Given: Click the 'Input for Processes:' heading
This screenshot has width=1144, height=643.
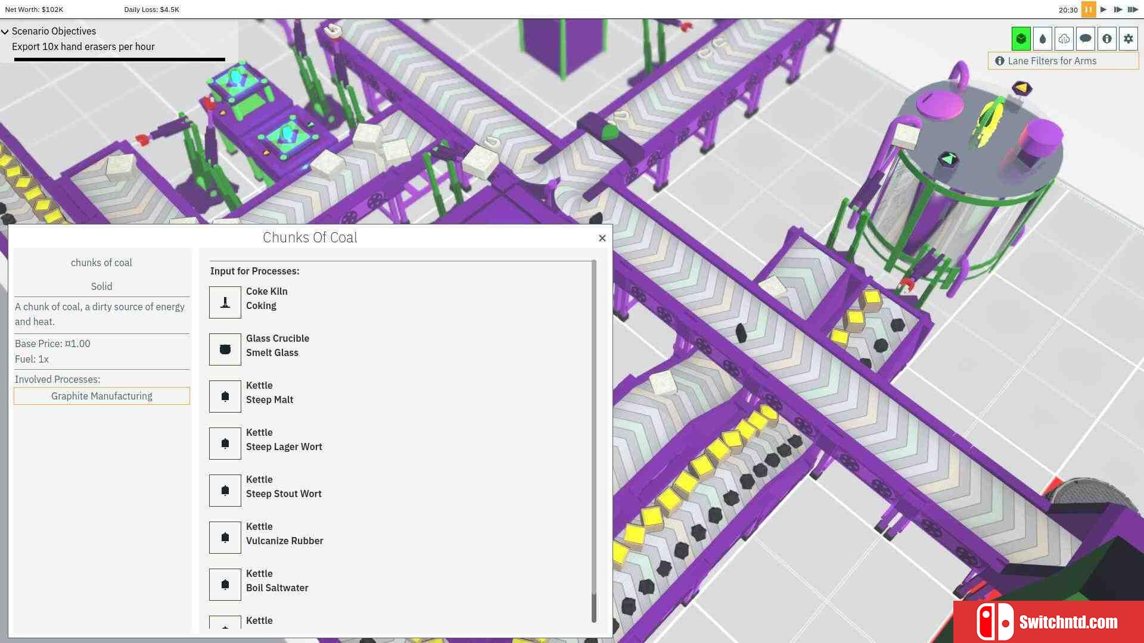Looking at the screenshot, I should 254,271.
